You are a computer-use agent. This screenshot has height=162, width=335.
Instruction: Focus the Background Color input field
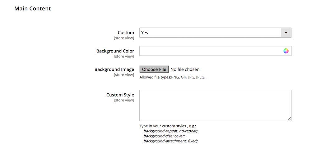point(215,51)
